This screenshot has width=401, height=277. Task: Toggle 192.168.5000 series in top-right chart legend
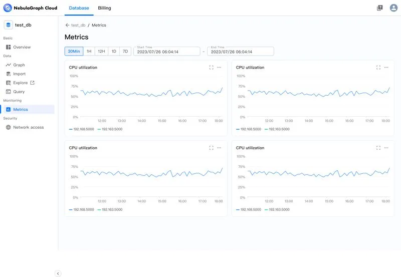[x=249, y=129]
